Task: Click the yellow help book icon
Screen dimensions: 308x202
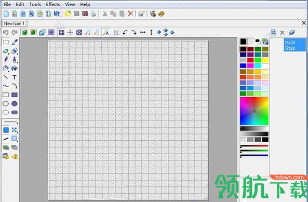Action: (x=161, y=14)
